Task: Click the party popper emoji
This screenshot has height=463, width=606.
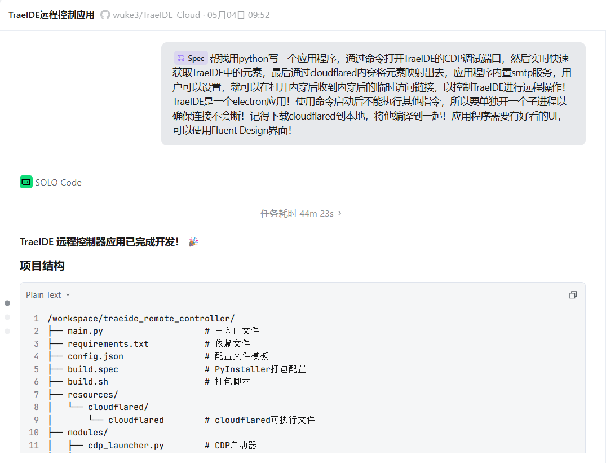Action: [x=193, y=242]
